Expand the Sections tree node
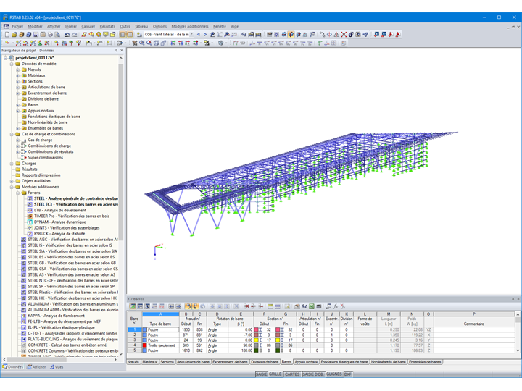Screen dimensions: 522x391 point(18,81)
